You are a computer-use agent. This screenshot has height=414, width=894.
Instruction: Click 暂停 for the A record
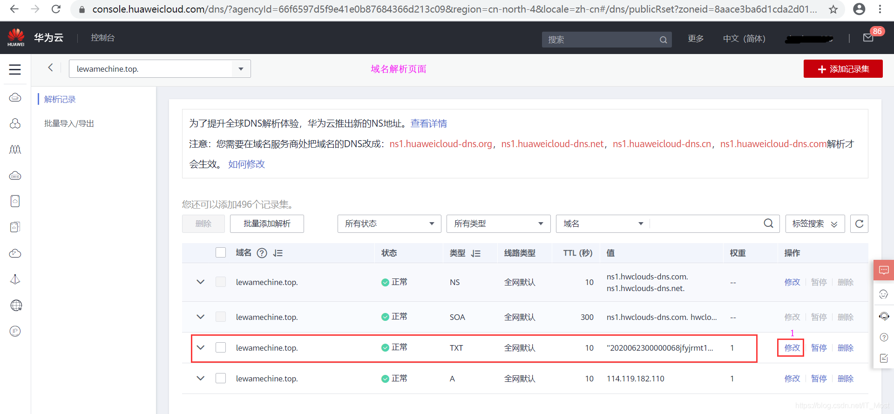tap(819, 379)
